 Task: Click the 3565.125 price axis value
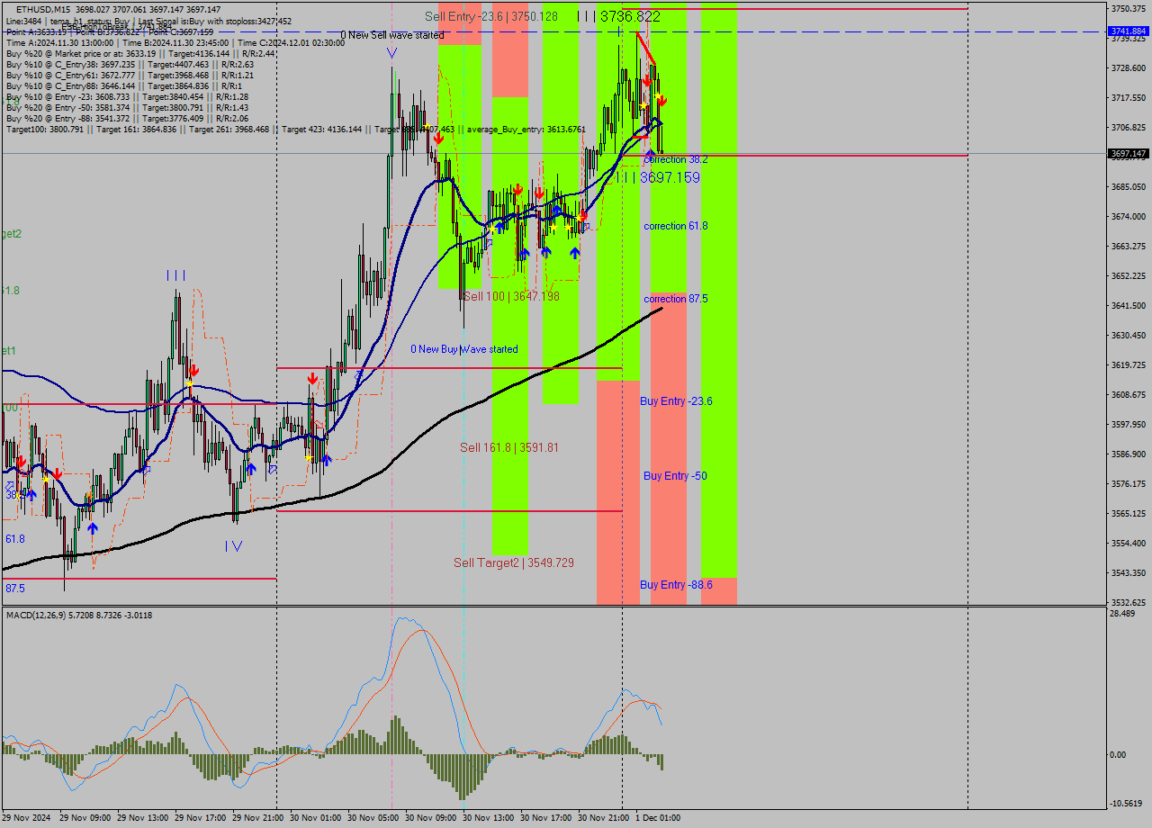[1129, 514]
